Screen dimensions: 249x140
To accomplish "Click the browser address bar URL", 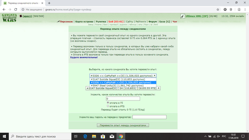I will (68, 10).
